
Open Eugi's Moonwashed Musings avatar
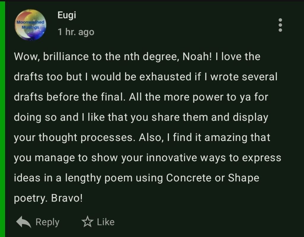pyautogui.click(x=31, y=25)
